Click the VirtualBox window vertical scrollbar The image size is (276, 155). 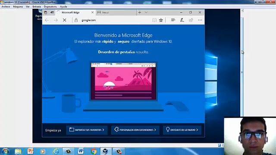tap(242, 72)
